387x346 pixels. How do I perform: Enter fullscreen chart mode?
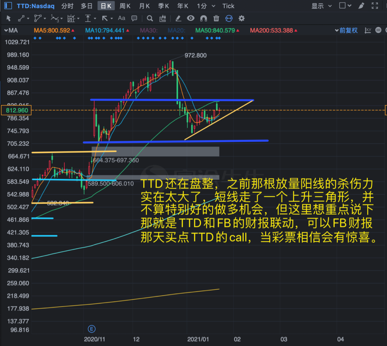coord(375,6)
